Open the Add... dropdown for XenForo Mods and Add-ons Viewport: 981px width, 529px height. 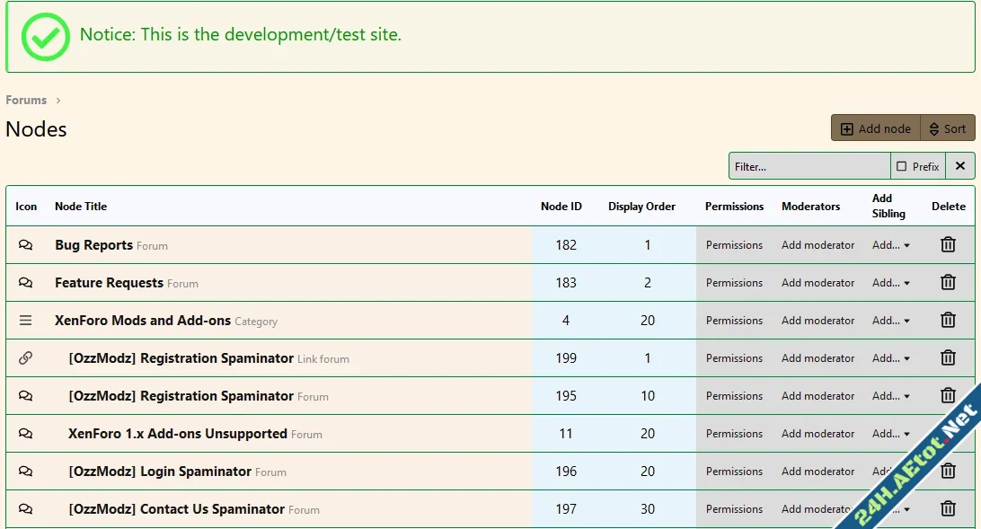(890, 320)
